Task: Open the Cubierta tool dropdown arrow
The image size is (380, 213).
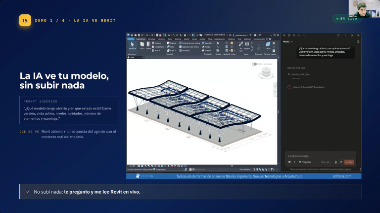Action: pos(178,43)
